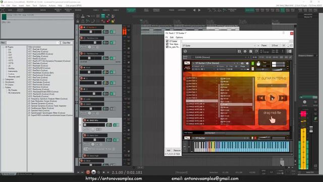Click the stop button in the transport bar

103,172
